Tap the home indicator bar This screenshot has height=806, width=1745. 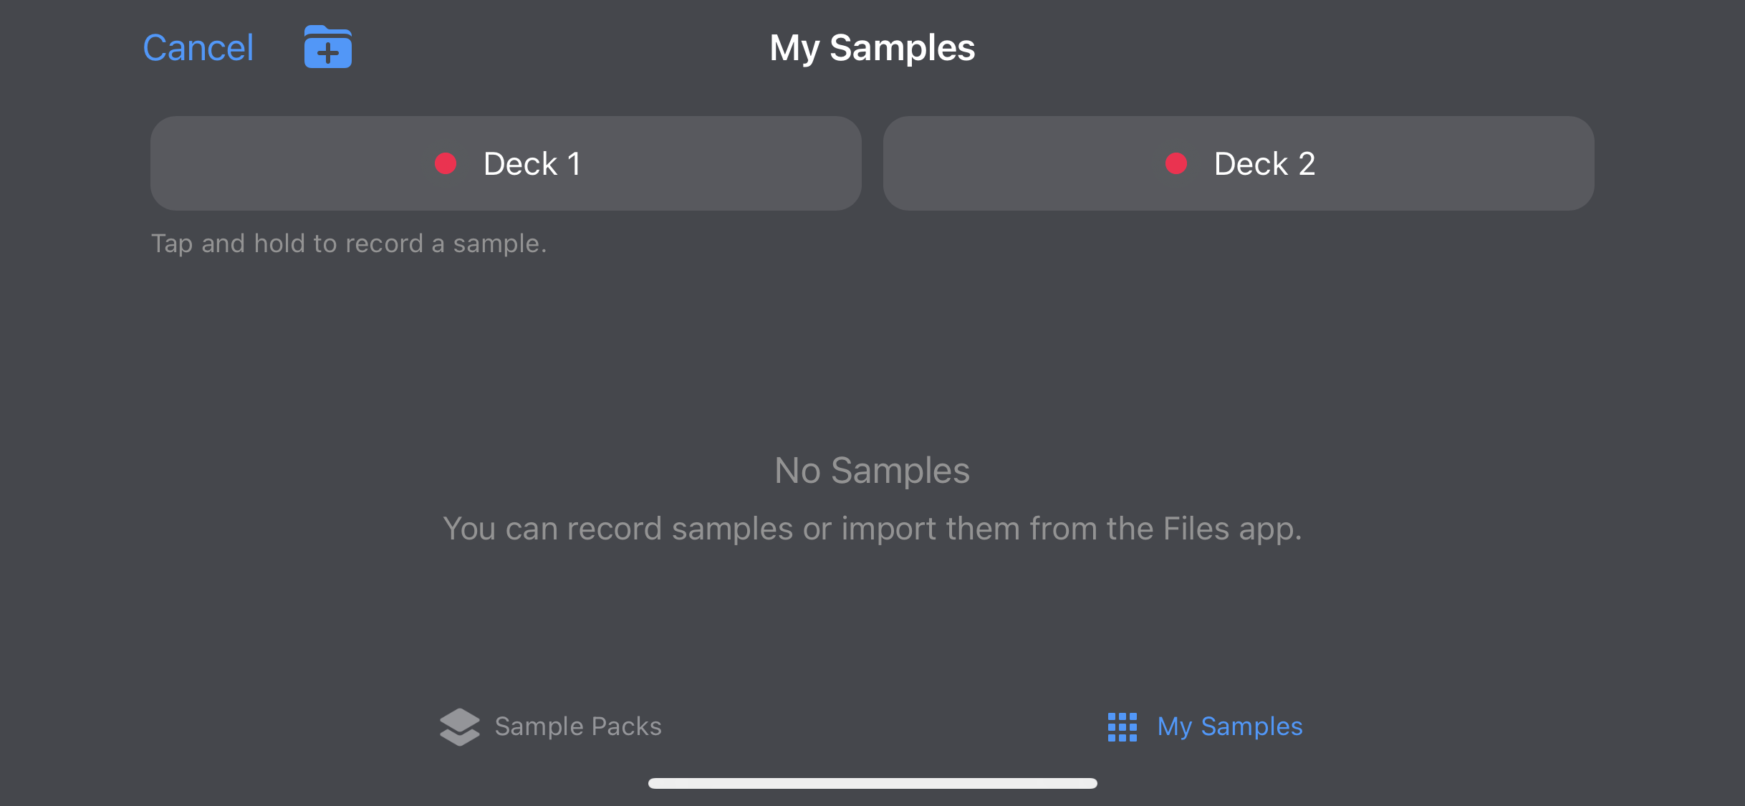click(x=872, y=783)
